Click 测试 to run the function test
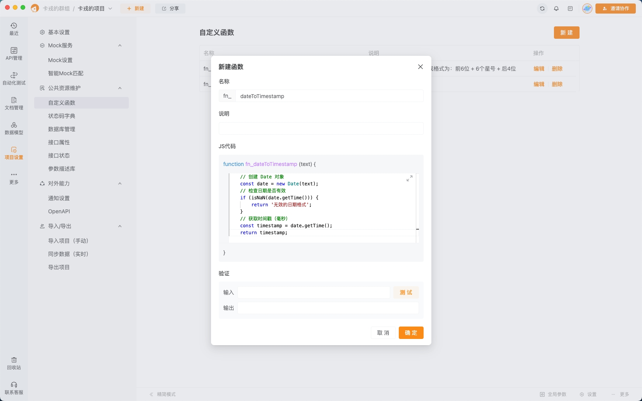The width and height of the screenshot is (642, 401). (406, 292)
